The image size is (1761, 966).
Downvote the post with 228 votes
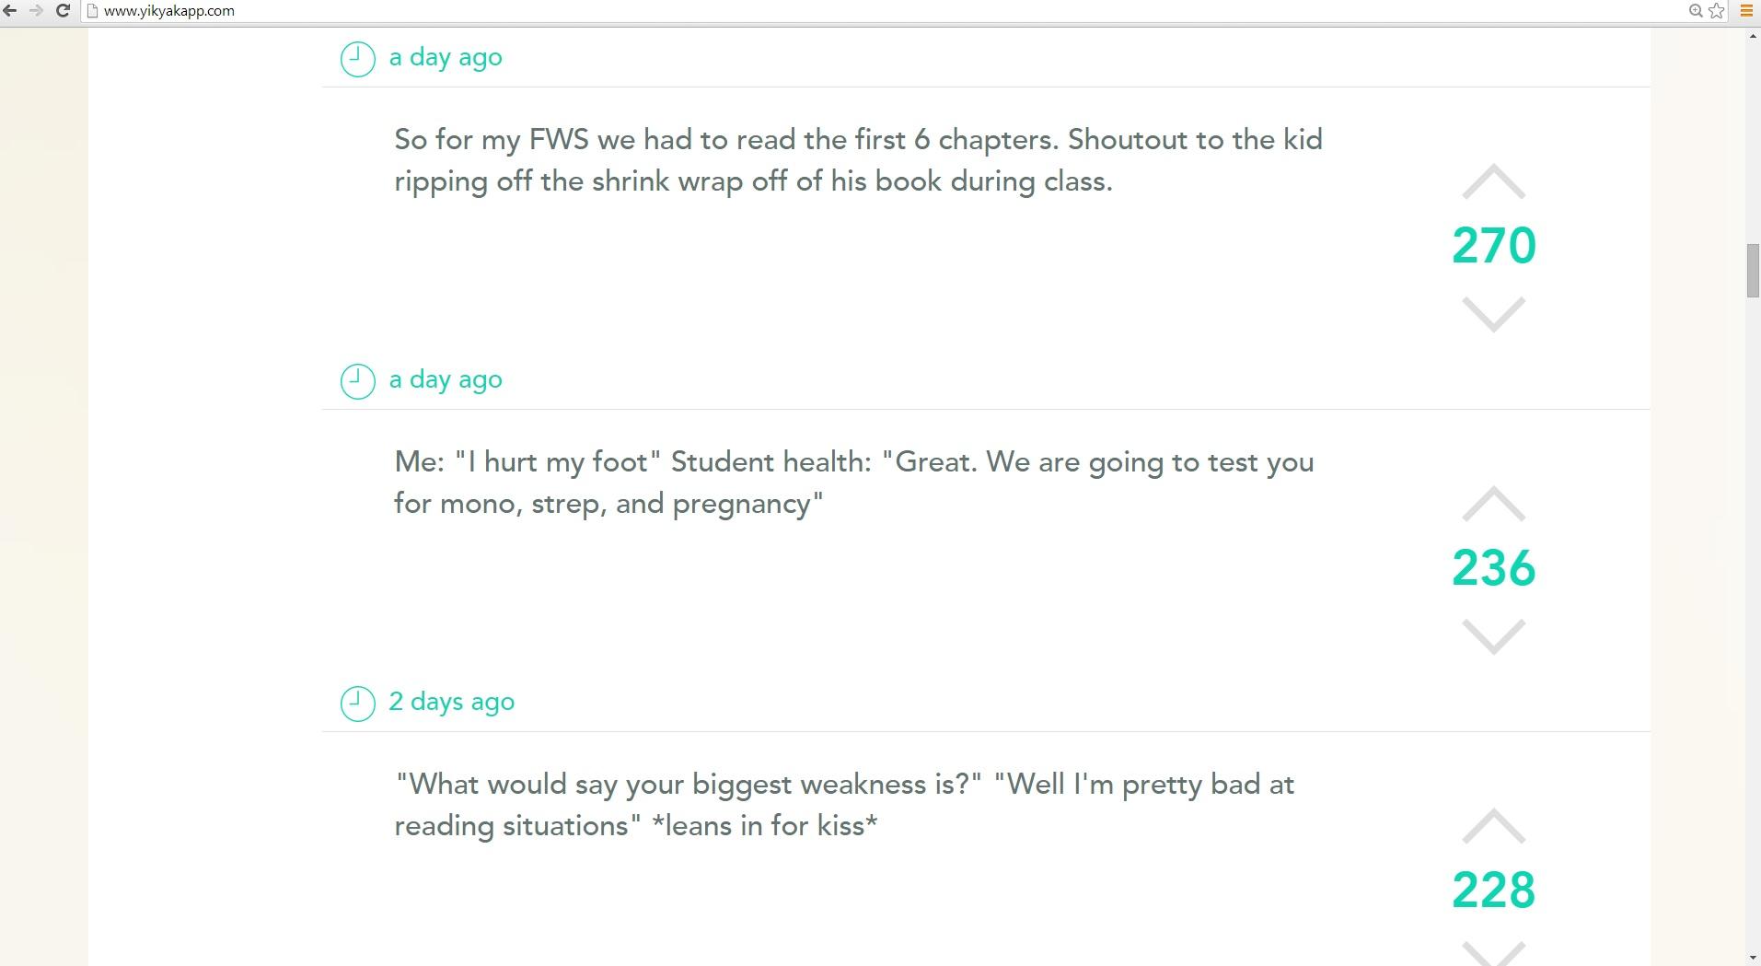(x=1493, y=954)
